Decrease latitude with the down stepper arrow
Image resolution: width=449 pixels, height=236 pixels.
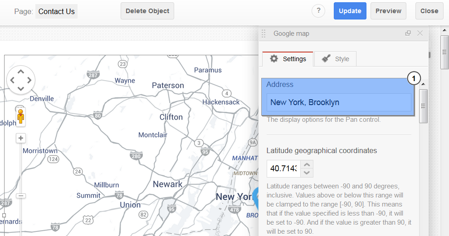[307, 173]
